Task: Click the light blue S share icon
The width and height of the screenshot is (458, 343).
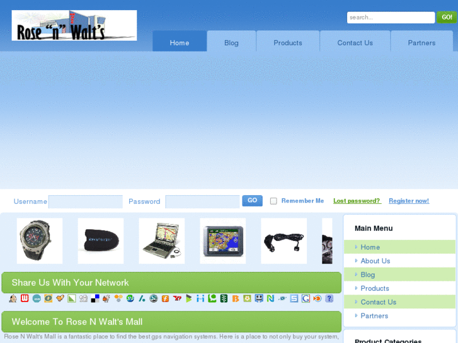Action: click(294, 298)
